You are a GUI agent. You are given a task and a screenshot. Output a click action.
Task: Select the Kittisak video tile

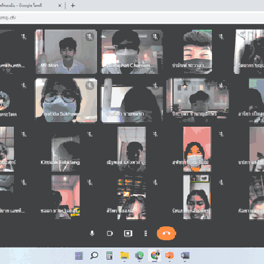point(65,149)
